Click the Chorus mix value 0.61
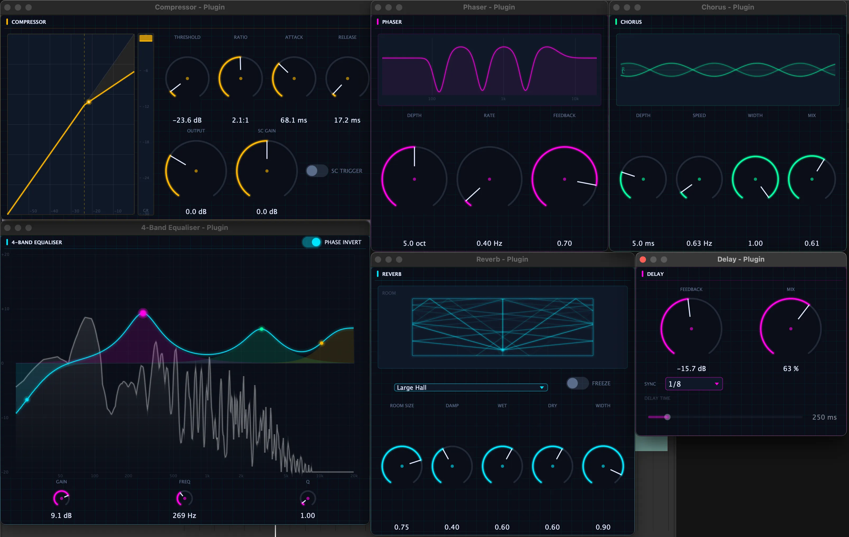This screenshot has height=537, width=849. point(812,243)
